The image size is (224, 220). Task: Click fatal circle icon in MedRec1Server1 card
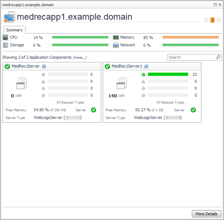coord(144,95)
